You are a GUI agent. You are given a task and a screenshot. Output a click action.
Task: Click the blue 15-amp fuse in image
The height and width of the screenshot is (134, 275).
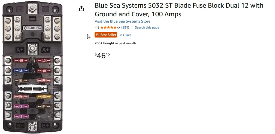pos(20,70)
